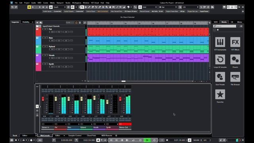
Task: Open Loops & Samples tile
Action: click(x=220, y=60)
